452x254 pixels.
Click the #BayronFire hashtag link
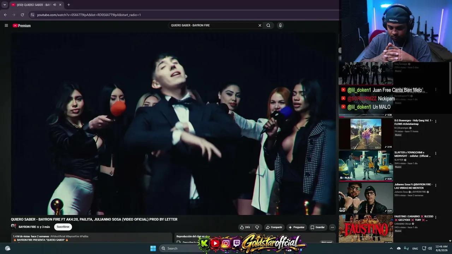tap(72, 236)
